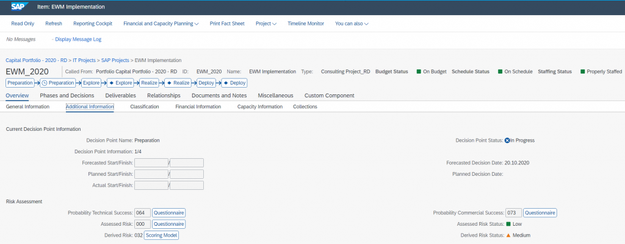Click Planned Finish date field
Screen dimensions: 625x244
pos(187,174)
